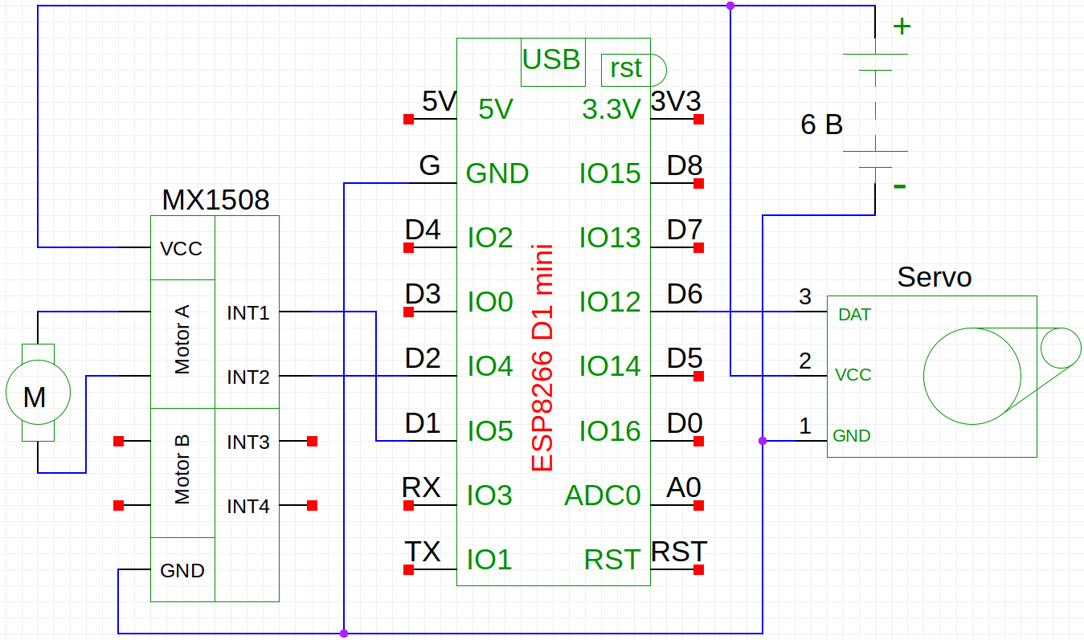
Task: Select the IO3 pin label
Action: [490, 495]
